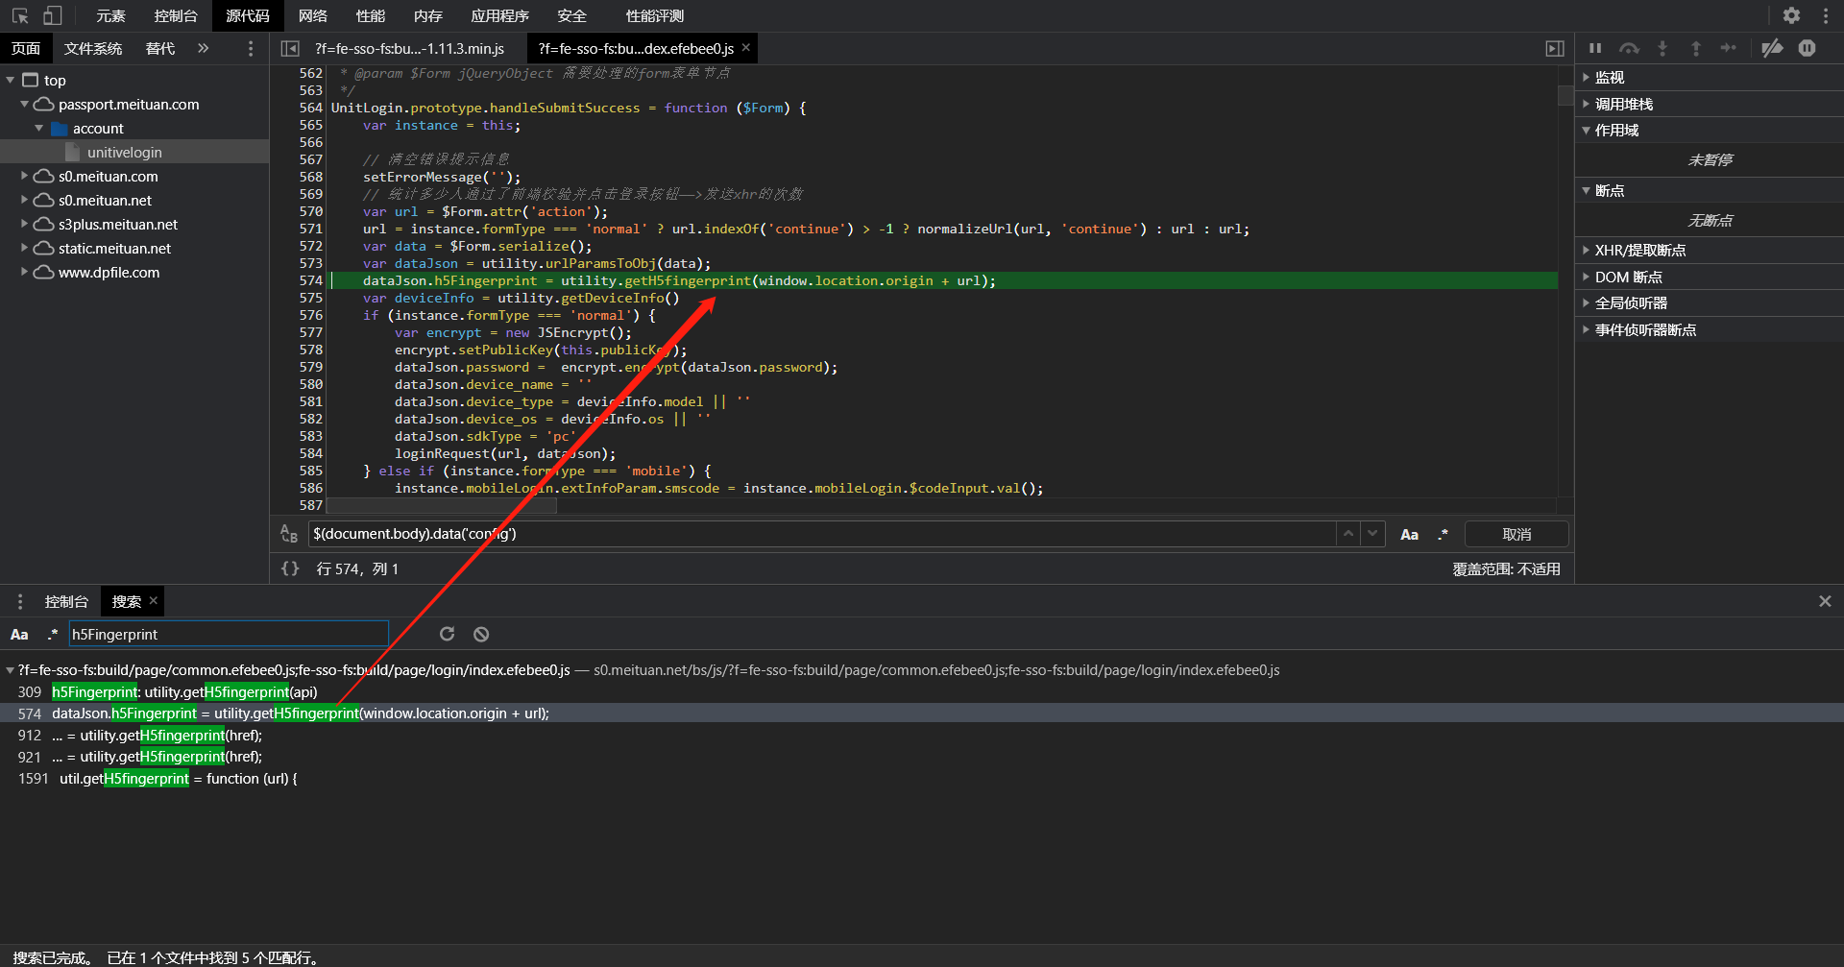Deactivate breakpoints icon
The height and width of the screenshot is (967, 1844).
pyautogui.click(x=1773, y=48)
